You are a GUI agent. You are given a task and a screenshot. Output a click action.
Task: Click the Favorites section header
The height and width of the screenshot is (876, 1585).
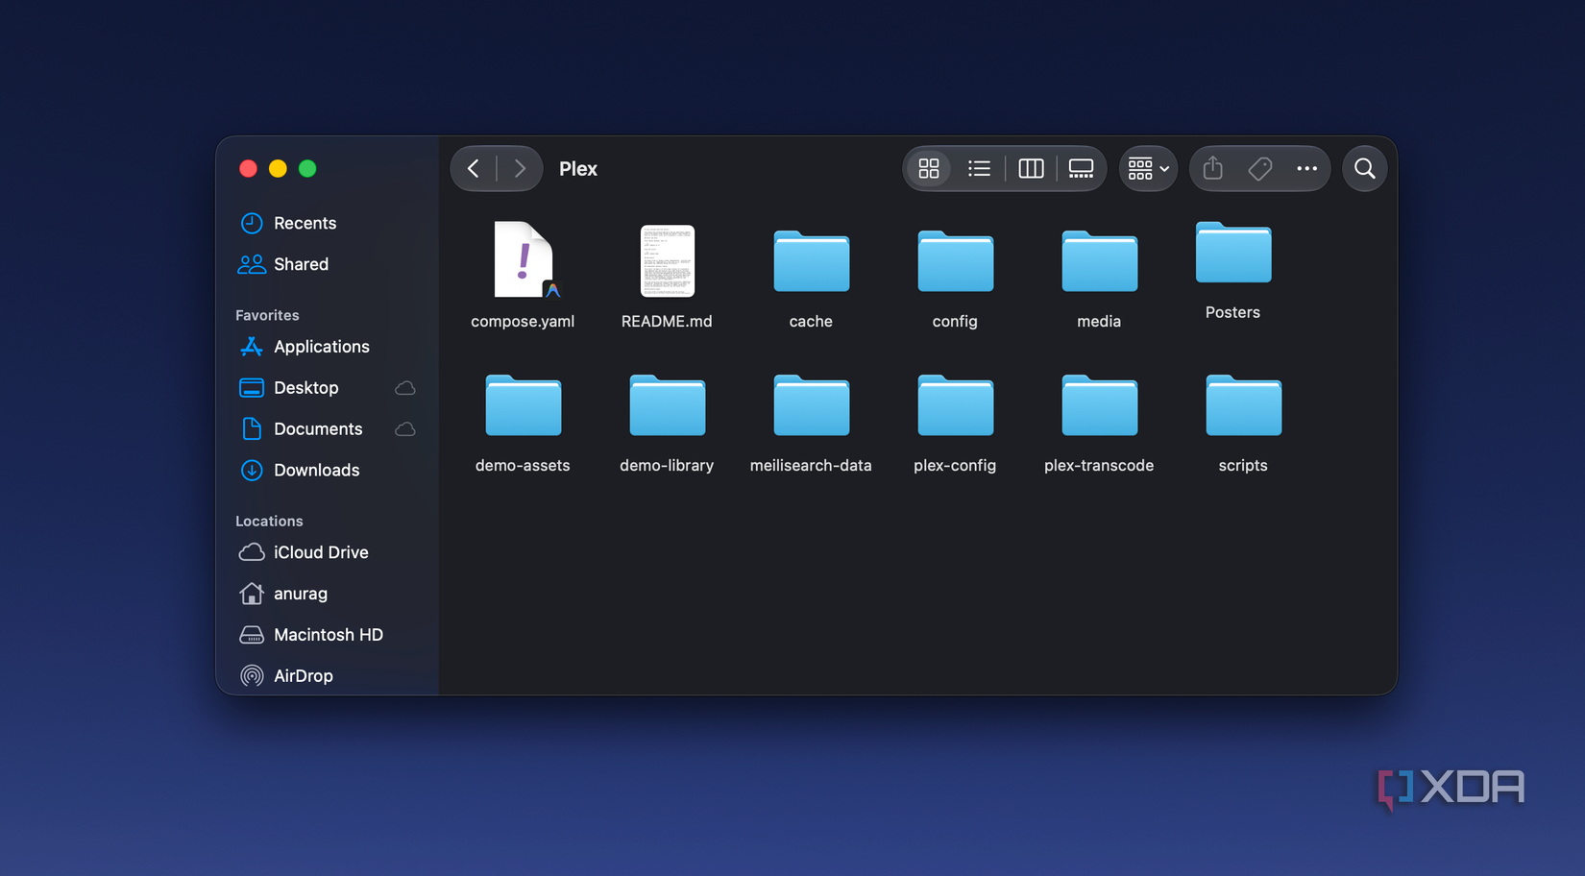pyautogui.click(x=267, y=315)
